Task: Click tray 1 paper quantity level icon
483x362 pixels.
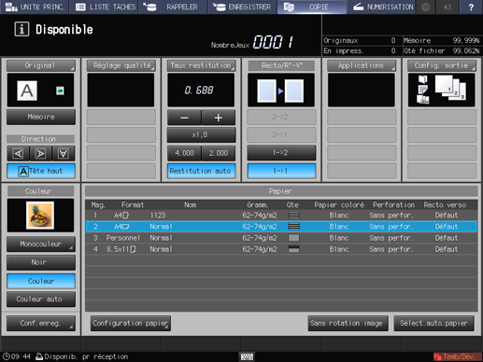Action: (x=293, y=216)
